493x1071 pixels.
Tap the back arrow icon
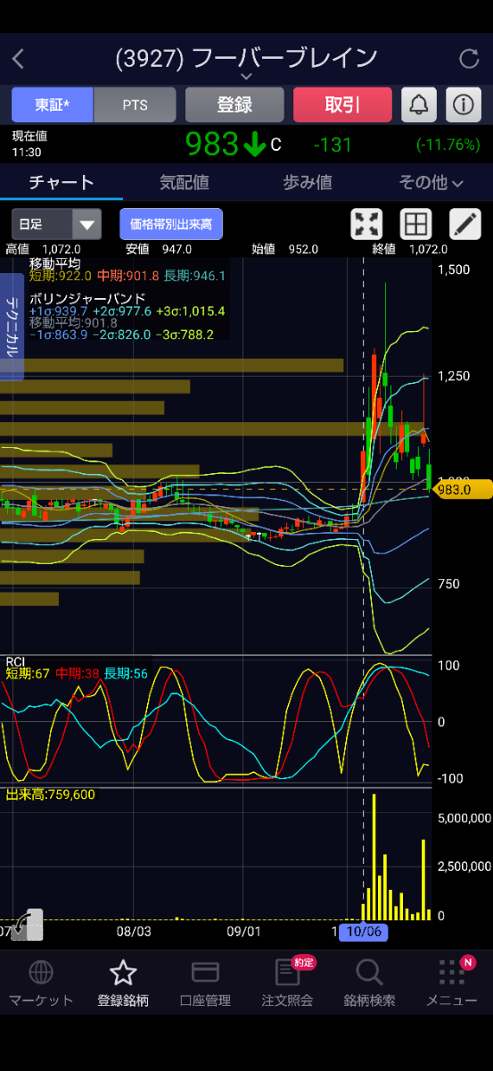coord(18,60)
